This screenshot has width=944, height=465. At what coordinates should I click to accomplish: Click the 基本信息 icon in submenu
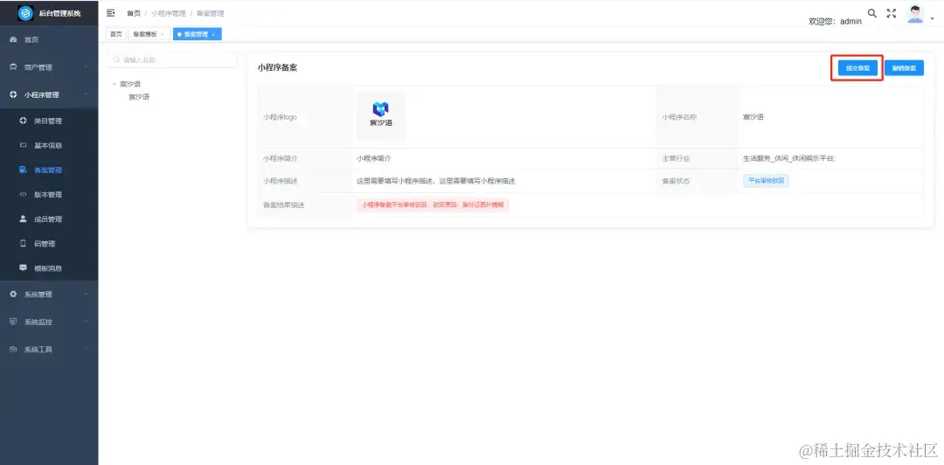24,145
